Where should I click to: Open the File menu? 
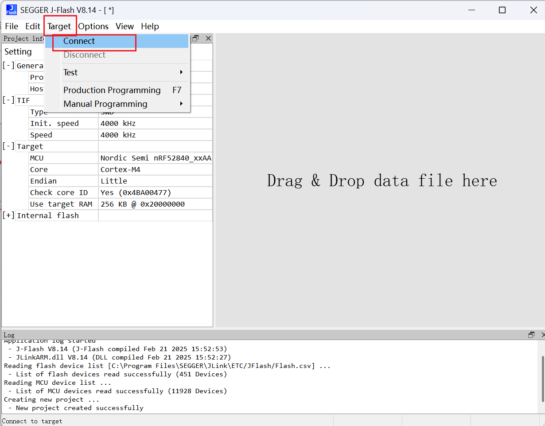point(12,27)
